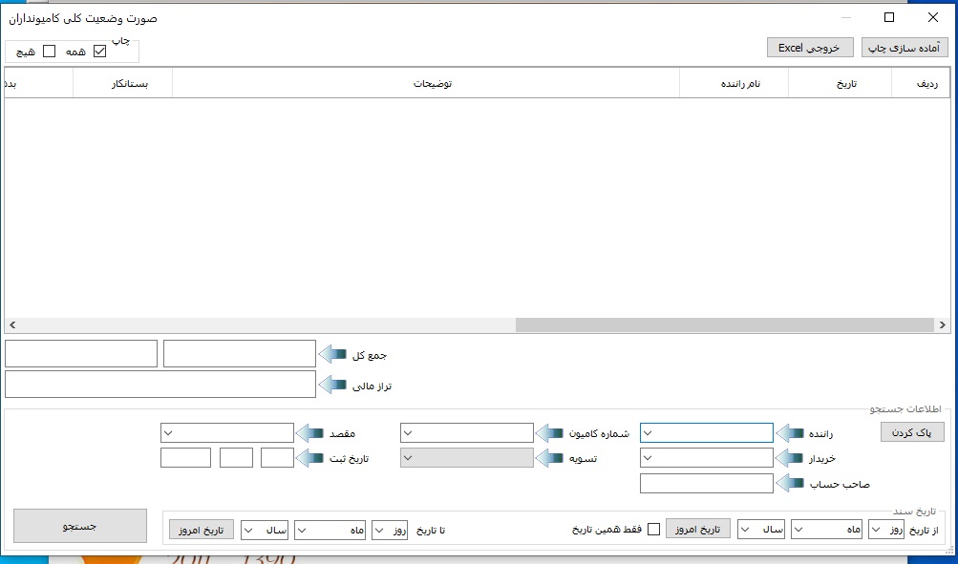Sort by the نام راننده column header
Screen dimensions: 958x564
(734, 84)
